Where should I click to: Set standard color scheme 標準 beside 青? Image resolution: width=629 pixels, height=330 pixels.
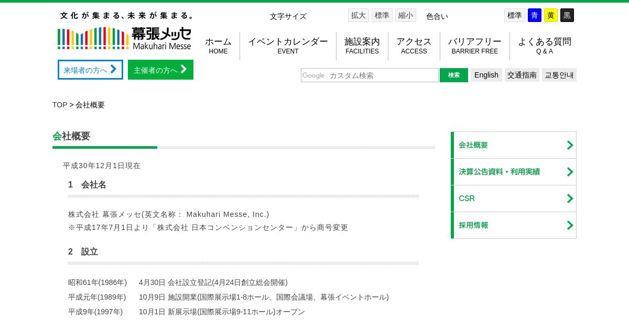(x=515, y=15)
